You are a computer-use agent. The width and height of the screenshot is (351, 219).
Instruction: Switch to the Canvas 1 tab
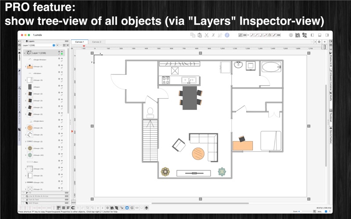pyautogui.click(x=79, y=42)
